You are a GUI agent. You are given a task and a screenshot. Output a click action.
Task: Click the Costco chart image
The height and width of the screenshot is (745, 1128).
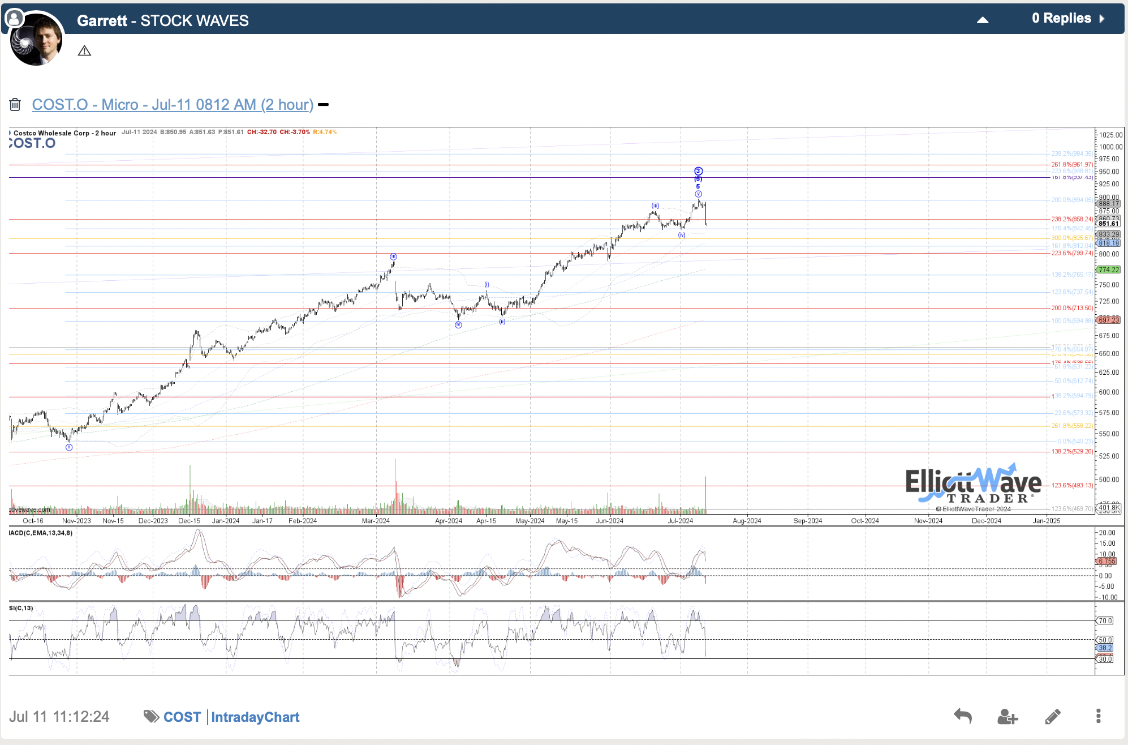[x=566, y=400]
